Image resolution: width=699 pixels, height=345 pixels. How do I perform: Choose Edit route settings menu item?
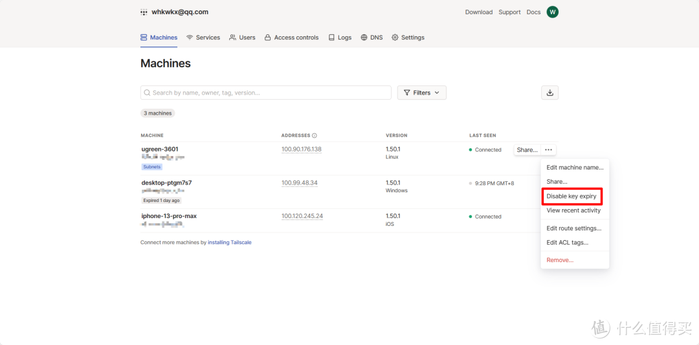pyautogui.click(x=573, y=228)
